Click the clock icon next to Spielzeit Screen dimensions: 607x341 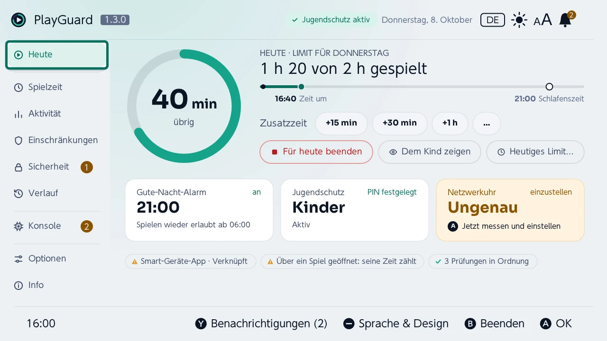click(x=18, y=87)
